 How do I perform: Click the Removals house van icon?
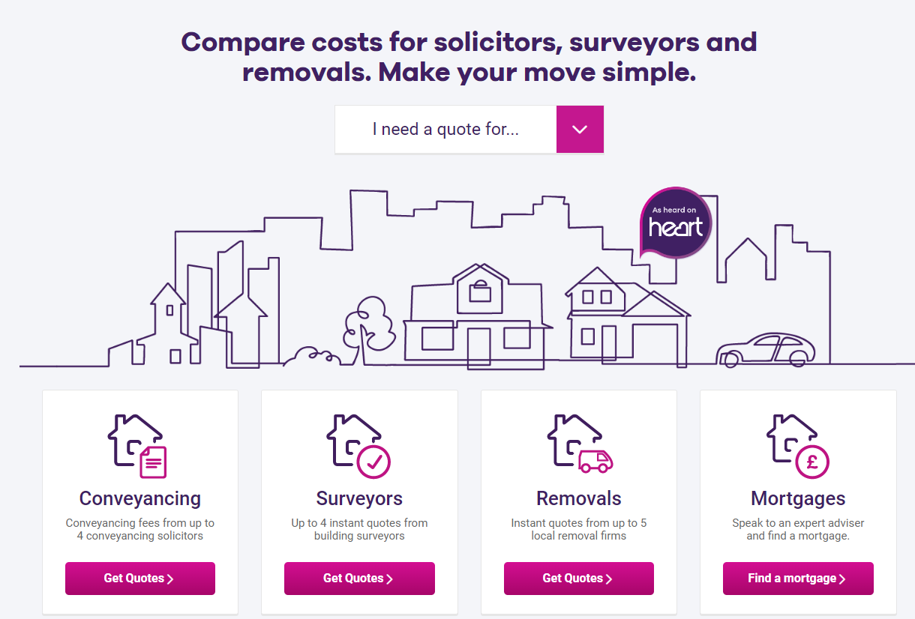pyautogui.click(x=579, y=447)
